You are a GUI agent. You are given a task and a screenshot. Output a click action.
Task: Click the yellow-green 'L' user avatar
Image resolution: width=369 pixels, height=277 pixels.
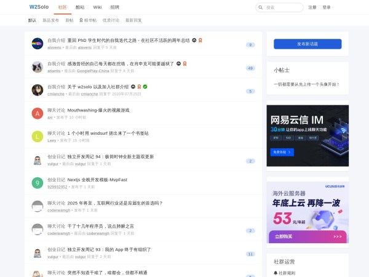click(38, 137)
